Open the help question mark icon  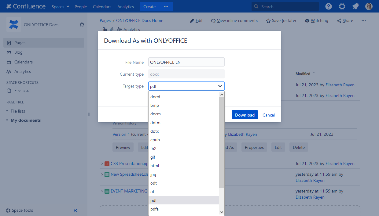328,6
